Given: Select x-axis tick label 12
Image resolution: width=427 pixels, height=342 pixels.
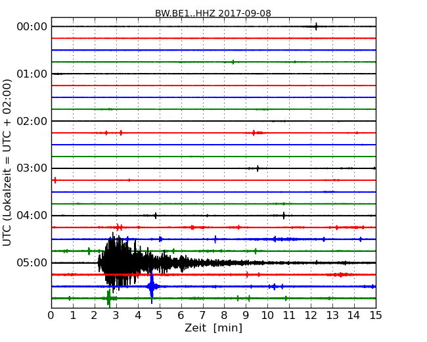Looking at the screenshot, I should (311, 315).
